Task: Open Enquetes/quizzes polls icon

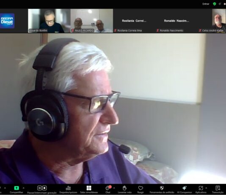Action: tap(68, 188)
